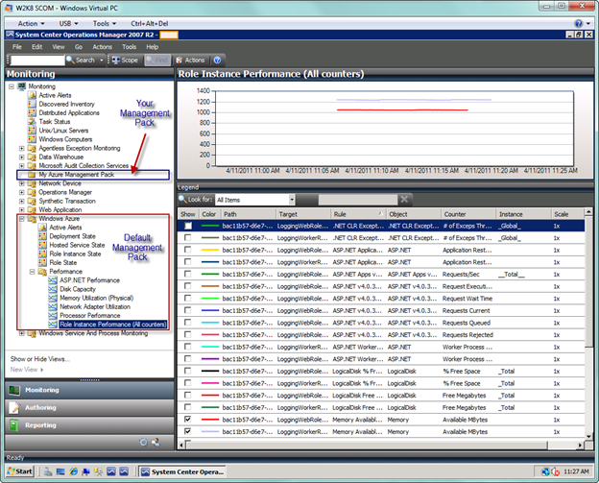
Task: Collapse the Performance folder under Windows Azure
Action: [32, 272]
